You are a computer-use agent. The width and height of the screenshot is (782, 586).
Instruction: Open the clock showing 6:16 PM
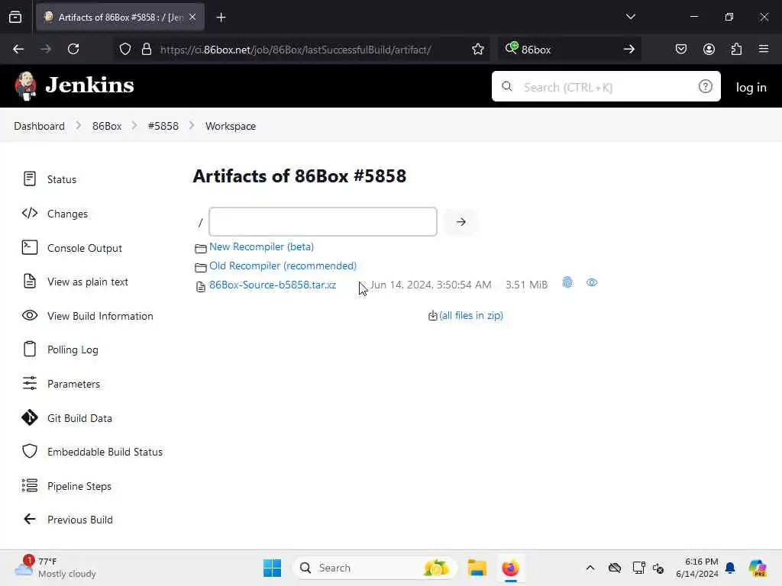click(696, 568)
